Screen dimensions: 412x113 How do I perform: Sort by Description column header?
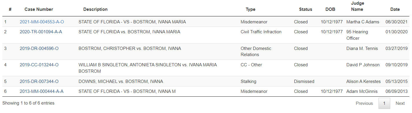96,9
